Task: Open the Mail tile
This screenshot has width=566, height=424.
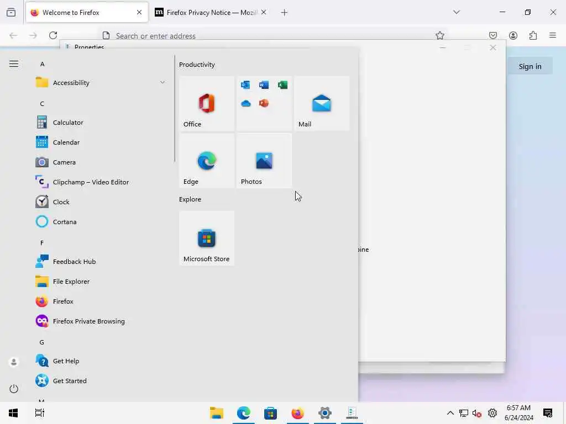Action: [x=322, y=103]
